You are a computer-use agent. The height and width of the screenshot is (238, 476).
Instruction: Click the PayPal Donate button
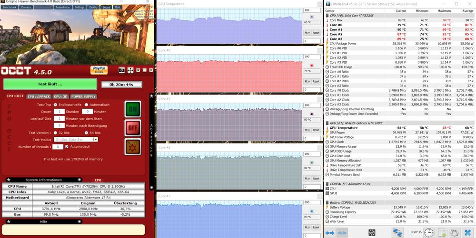99,70
